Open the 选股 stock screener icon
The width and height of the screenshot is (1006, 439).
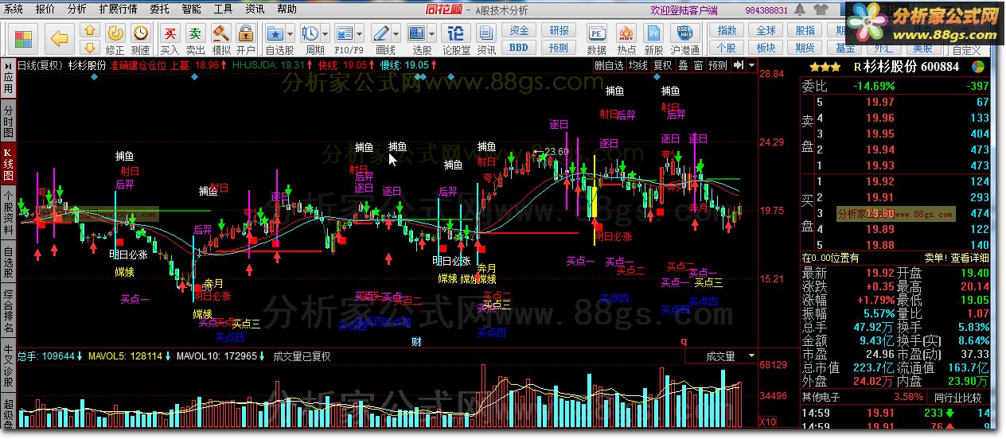coord(419,33)
